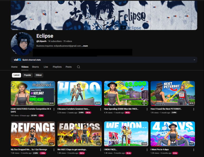Click title How I Found the Next PETERBOT

click(x=166, y=109)
